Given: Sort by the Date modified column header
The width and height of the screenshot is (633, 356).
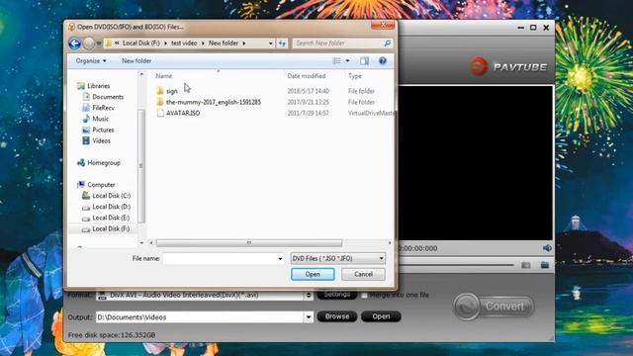Looking at the screenshot, I should pos(307,76).
